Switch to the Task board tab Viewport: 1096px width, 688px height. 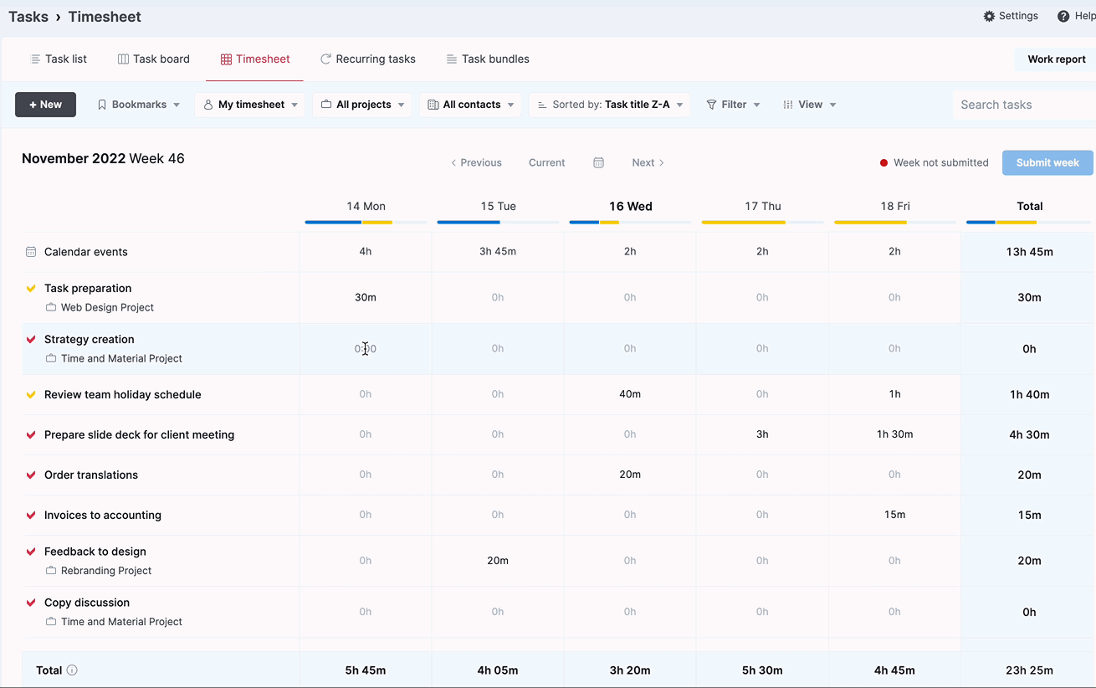tap(153, 59)
